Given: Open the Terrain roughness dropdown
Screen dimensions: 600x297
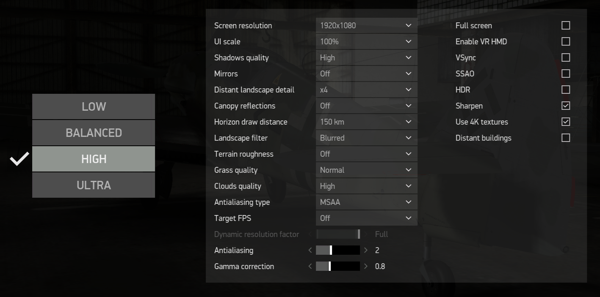Looking at the screenshot, I should pyautogui.click(x=366, y=154).
